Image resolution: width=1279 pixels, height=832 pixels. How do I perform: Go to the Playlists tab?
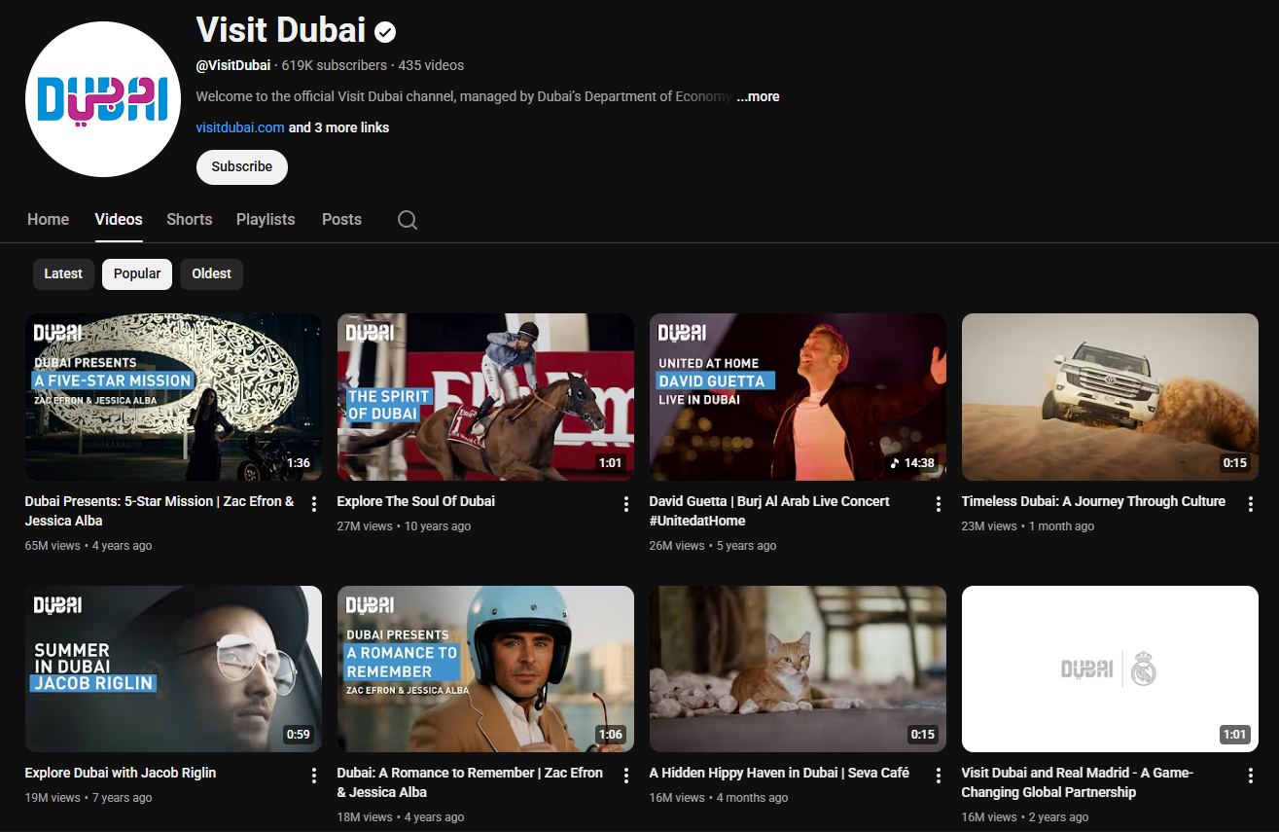[266, 220]
